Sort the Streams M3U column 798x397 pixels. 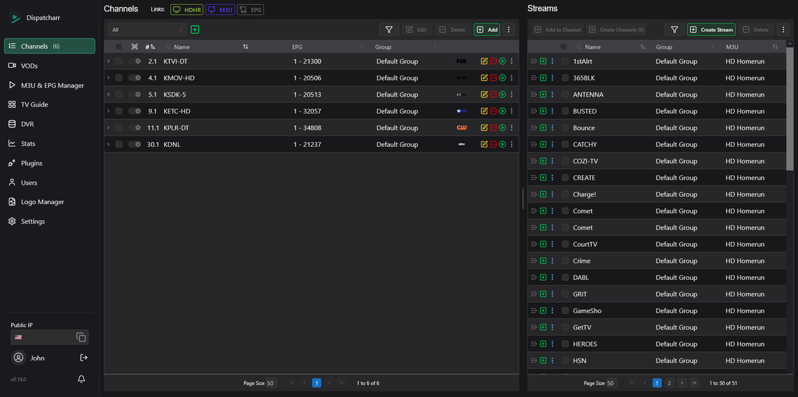pyautogui.click(x=775, y=47)
